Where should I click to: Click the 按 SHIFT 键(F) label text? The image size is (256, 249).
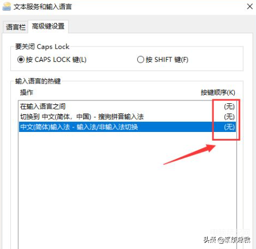coord(167,60)
